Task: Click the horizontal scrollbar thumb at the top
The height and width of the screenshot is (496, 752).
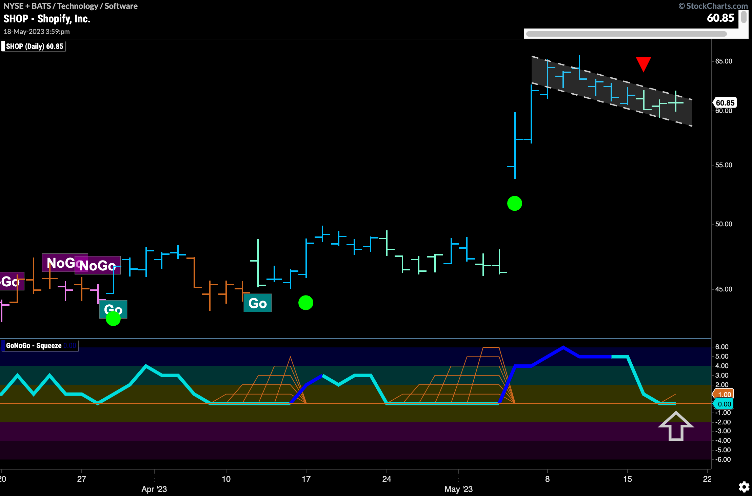Action: pos(626,34)
